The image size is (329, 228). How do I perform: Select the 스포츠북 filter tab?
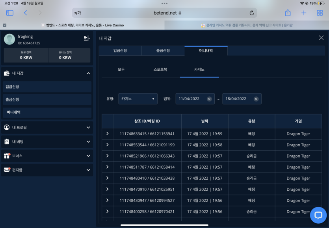point(160,70)
